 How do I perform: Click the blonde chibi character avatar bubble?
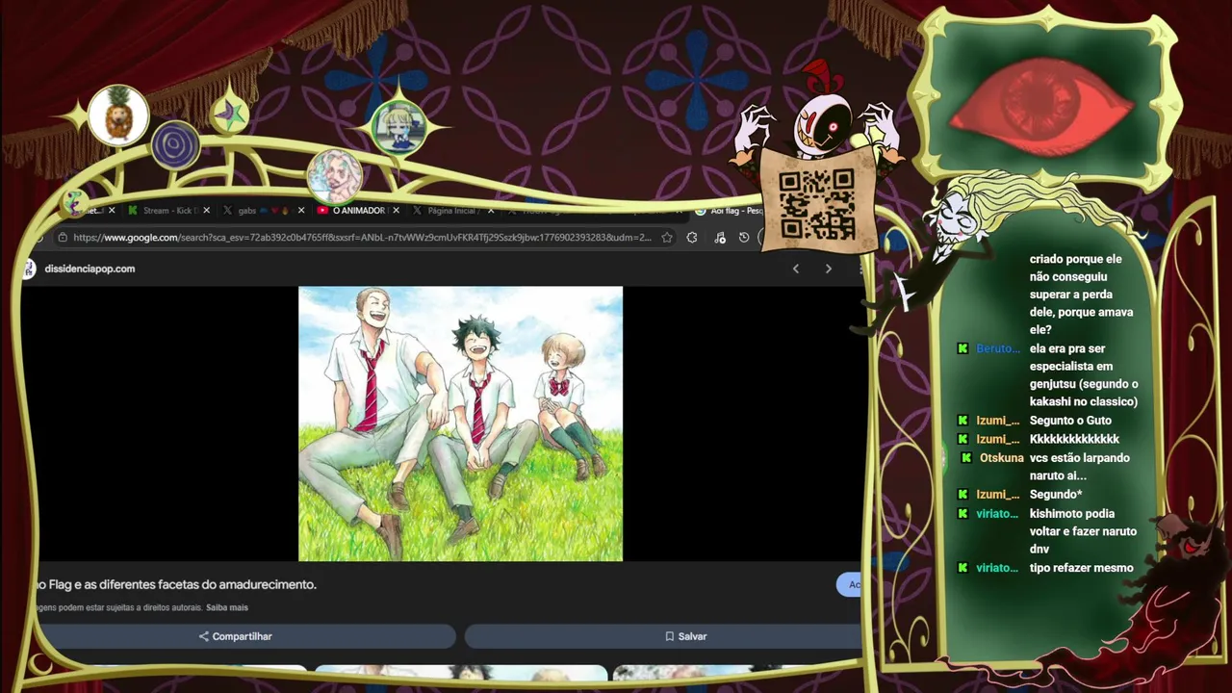click(x=398, y=127)
